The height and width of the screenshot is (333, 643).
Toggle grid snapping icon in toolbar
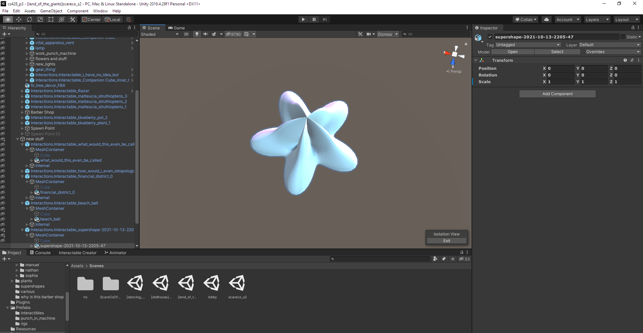(129, 19)
